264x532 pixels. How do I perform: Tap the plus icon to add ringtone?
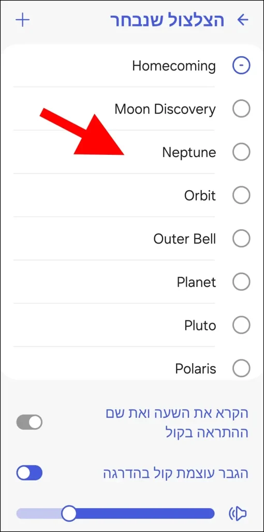23,20
